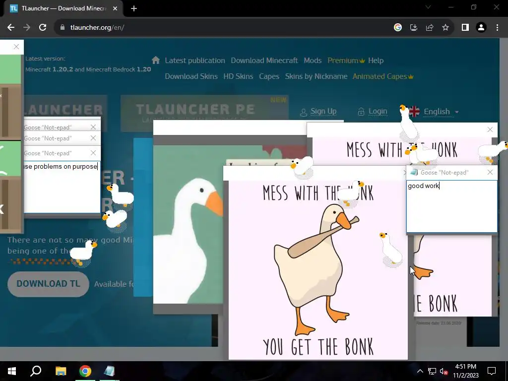Image resolution: width=508 pixels, height=381 pixels.
Task: Open the tab search chevron in the title bar
Action: point(428,7)
